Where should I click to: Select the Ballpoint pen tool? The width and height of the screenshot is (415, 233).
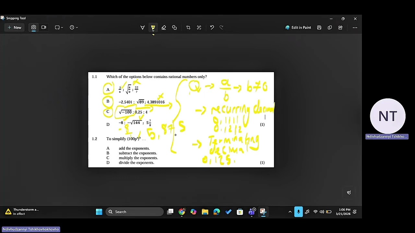tap(142, 28)
